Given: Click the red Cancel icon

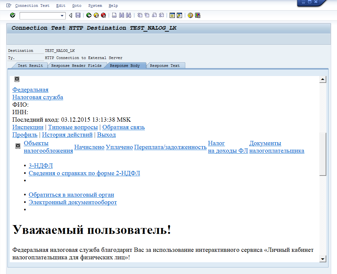Looking at the screenshot, I should tap(104, 15).
